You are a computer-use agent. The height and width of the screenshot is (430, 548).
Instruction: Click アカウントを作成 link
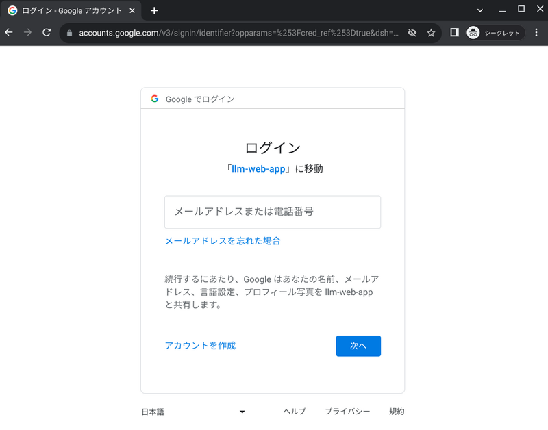pos(200,346)
